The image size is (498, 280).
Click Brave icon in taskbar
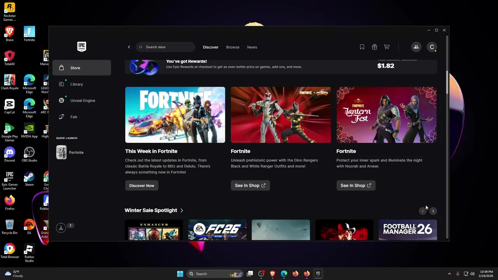point(272,274)
